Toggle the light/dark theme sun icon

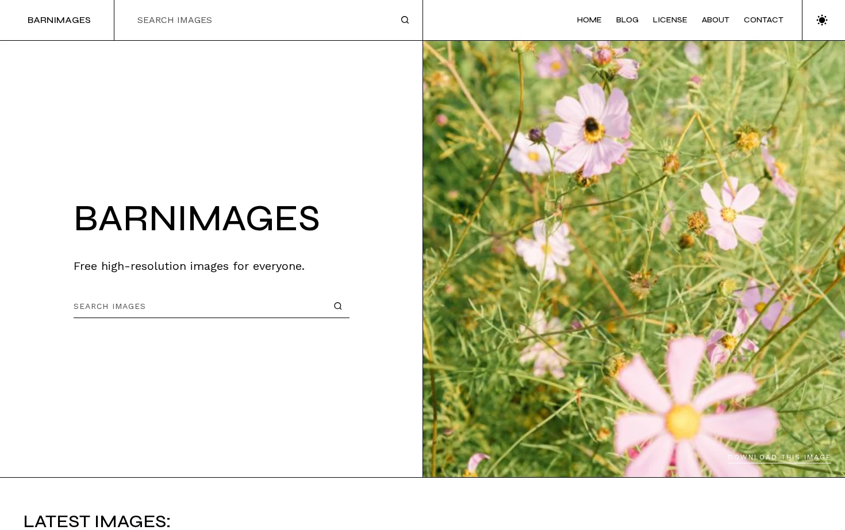(822, 20)
